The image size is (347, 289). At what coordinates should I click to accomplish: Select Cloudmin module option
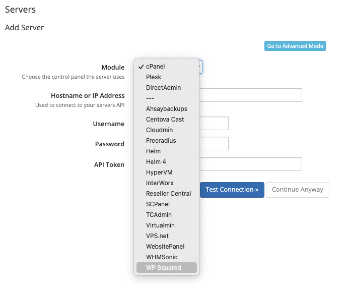pyautogui.click(x=166, y=130)
